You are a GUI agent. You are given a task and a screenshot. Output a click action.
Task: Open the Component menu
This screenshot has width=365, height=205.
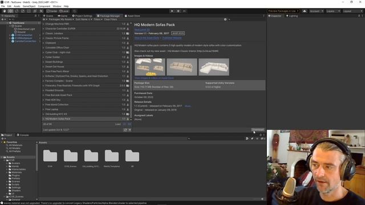[x=44, y=6]
